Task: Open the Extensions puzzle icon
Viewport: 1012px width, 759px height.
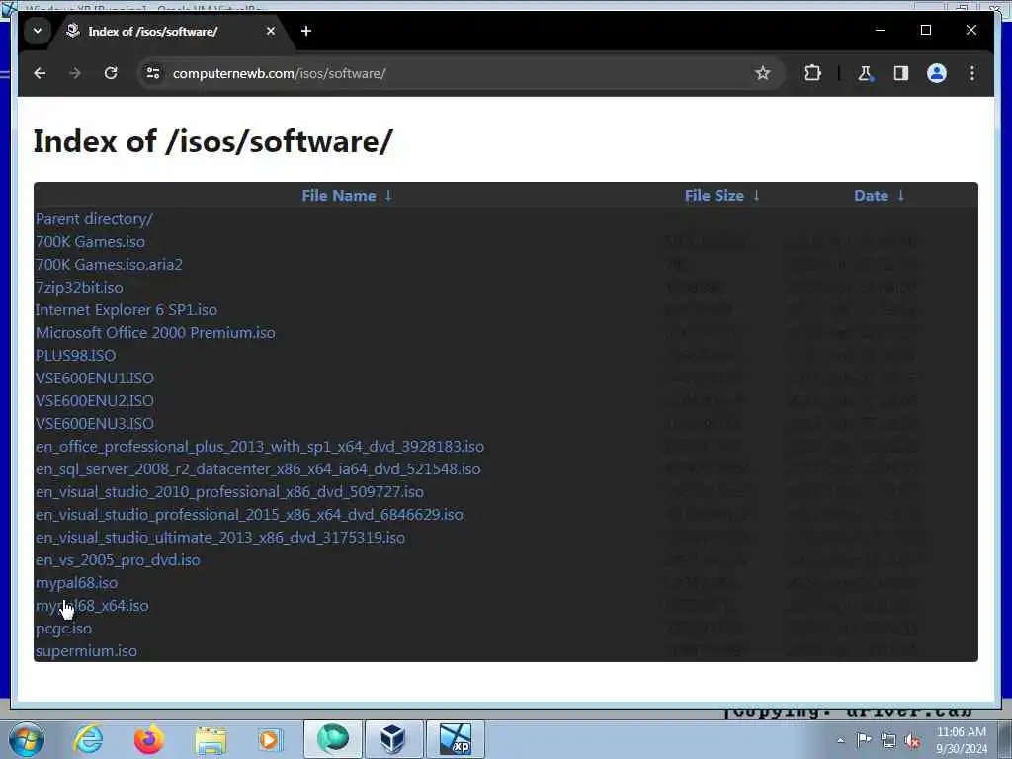Action: [812, 73]
